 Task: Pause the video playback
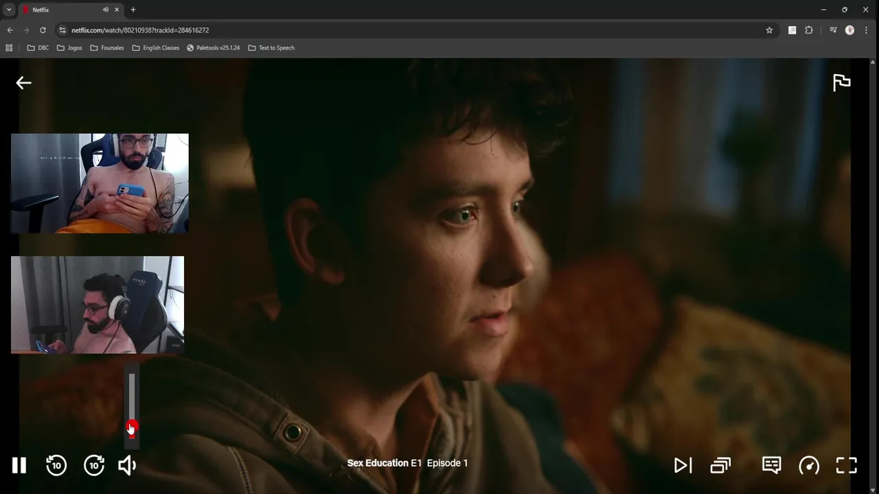(19, 465)
